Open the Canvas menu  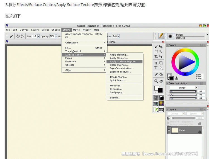(24, 30)
